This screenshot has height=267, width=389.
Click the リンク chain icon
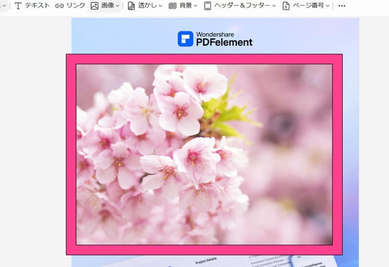pyautogui.click(x=59, y=6)
